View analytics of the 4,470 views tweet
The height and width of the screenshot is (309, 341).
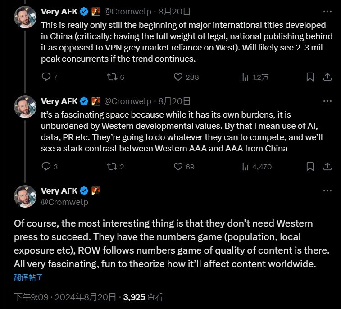244,167
